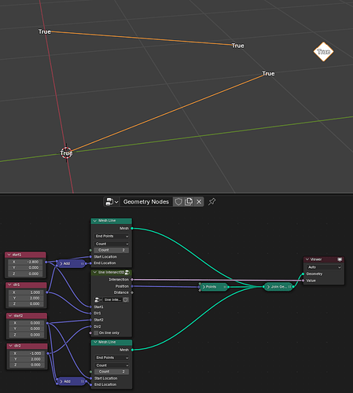Click 'Start Location' label on lower Mesh Line

pyautogui.click(x=105, y=378)
